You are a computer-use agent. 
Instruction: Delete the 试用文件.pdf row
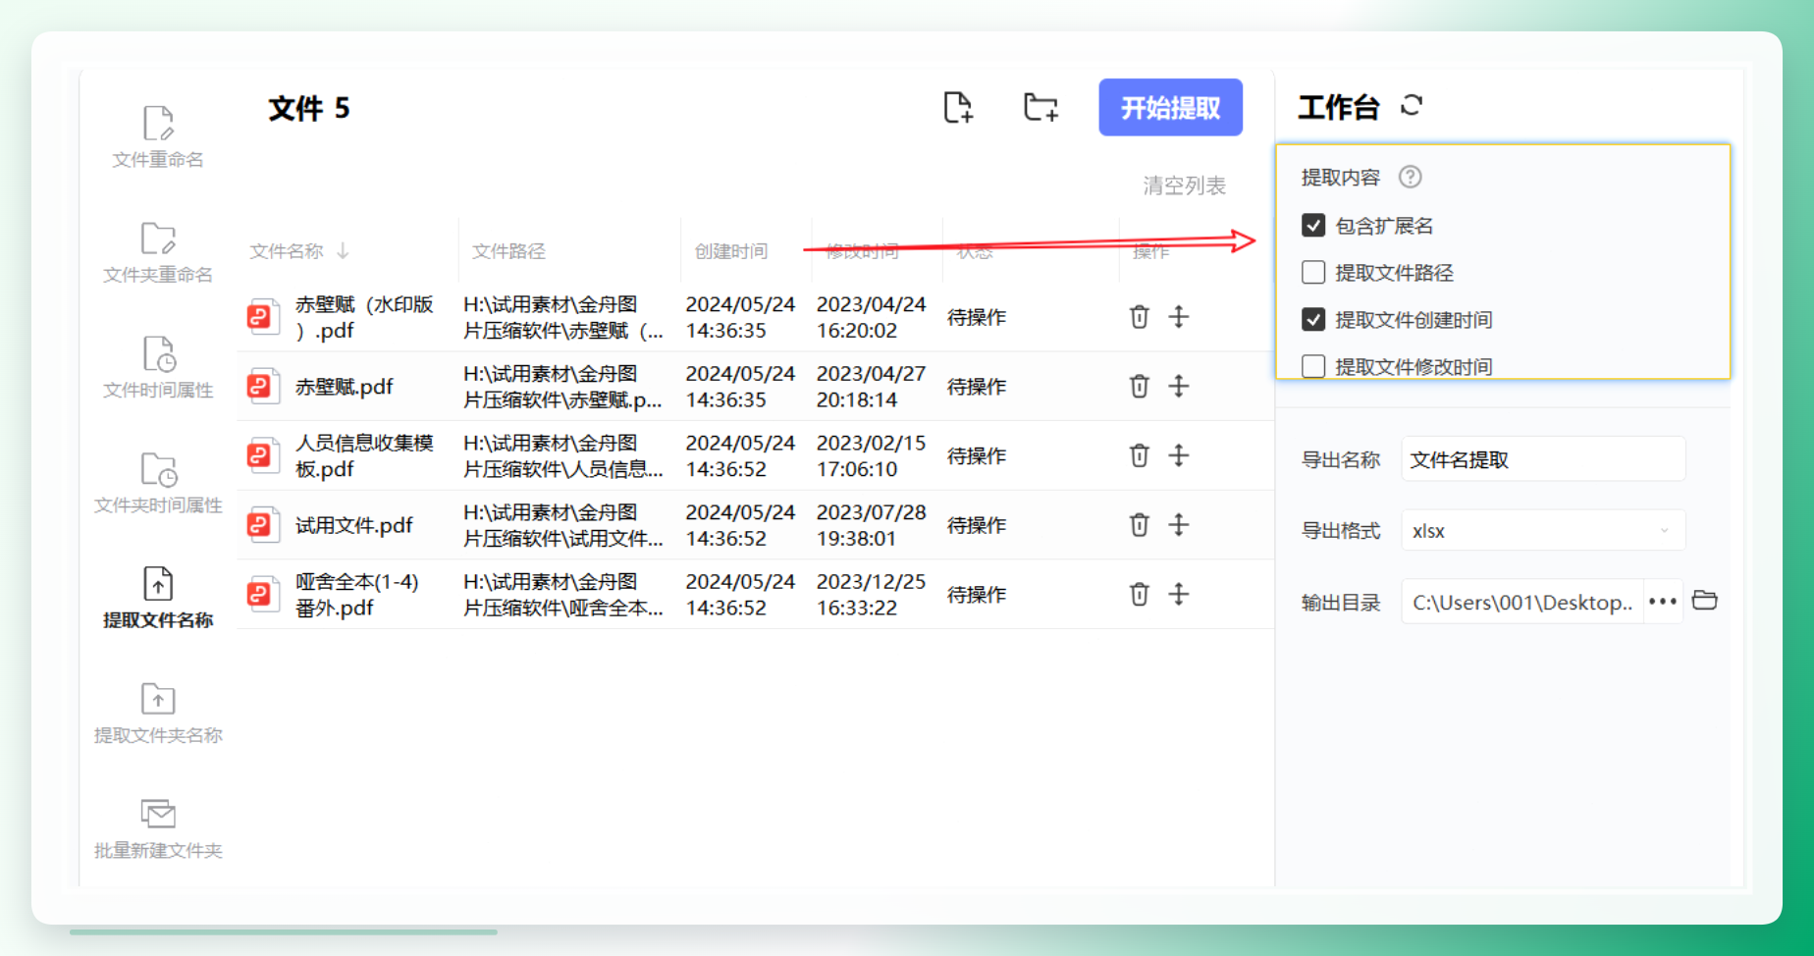pos(1139,525)
